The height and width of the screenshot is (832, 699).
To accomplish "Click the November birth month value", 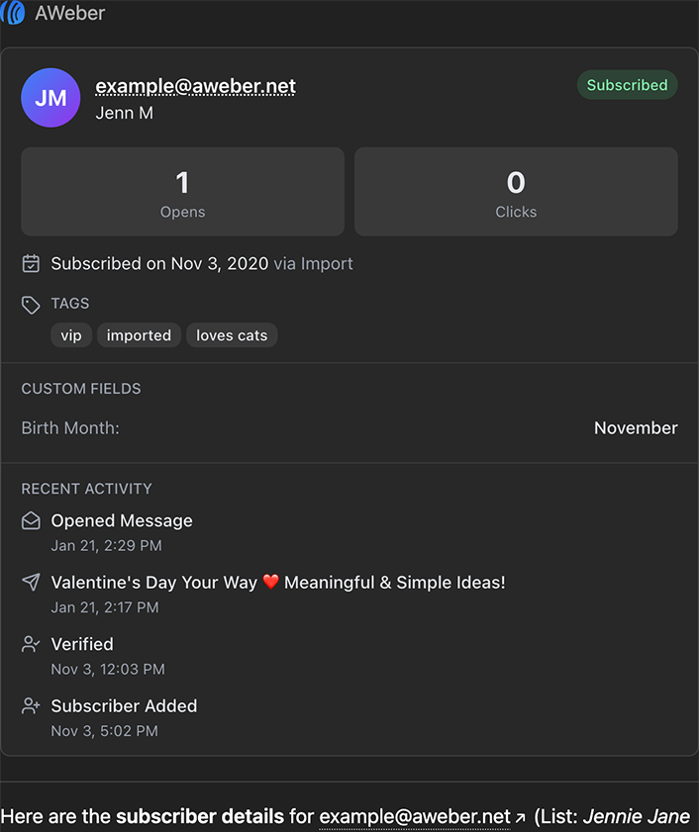I will (636, 428).
